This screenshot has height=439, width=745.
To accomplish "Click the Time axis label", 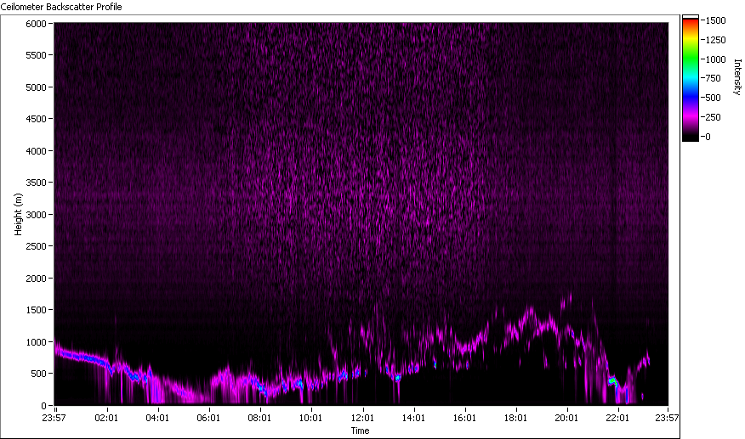I will click(360, 431).
